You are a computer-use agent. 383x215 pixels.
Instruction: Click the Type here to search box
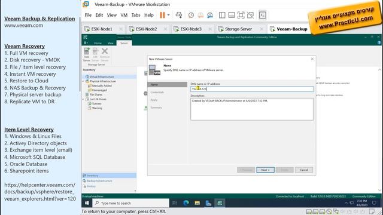130,203
